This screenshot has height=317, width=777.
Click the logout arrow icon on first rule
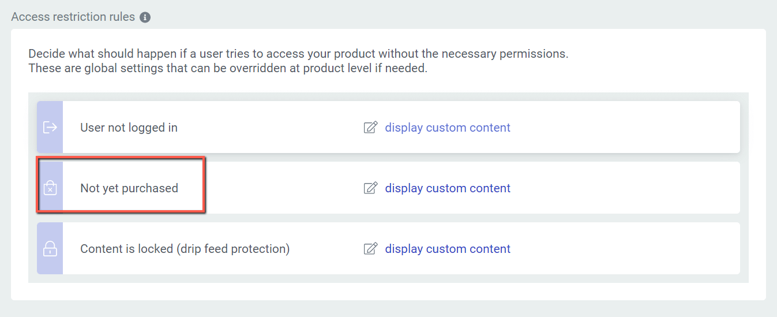pos(50,128)
